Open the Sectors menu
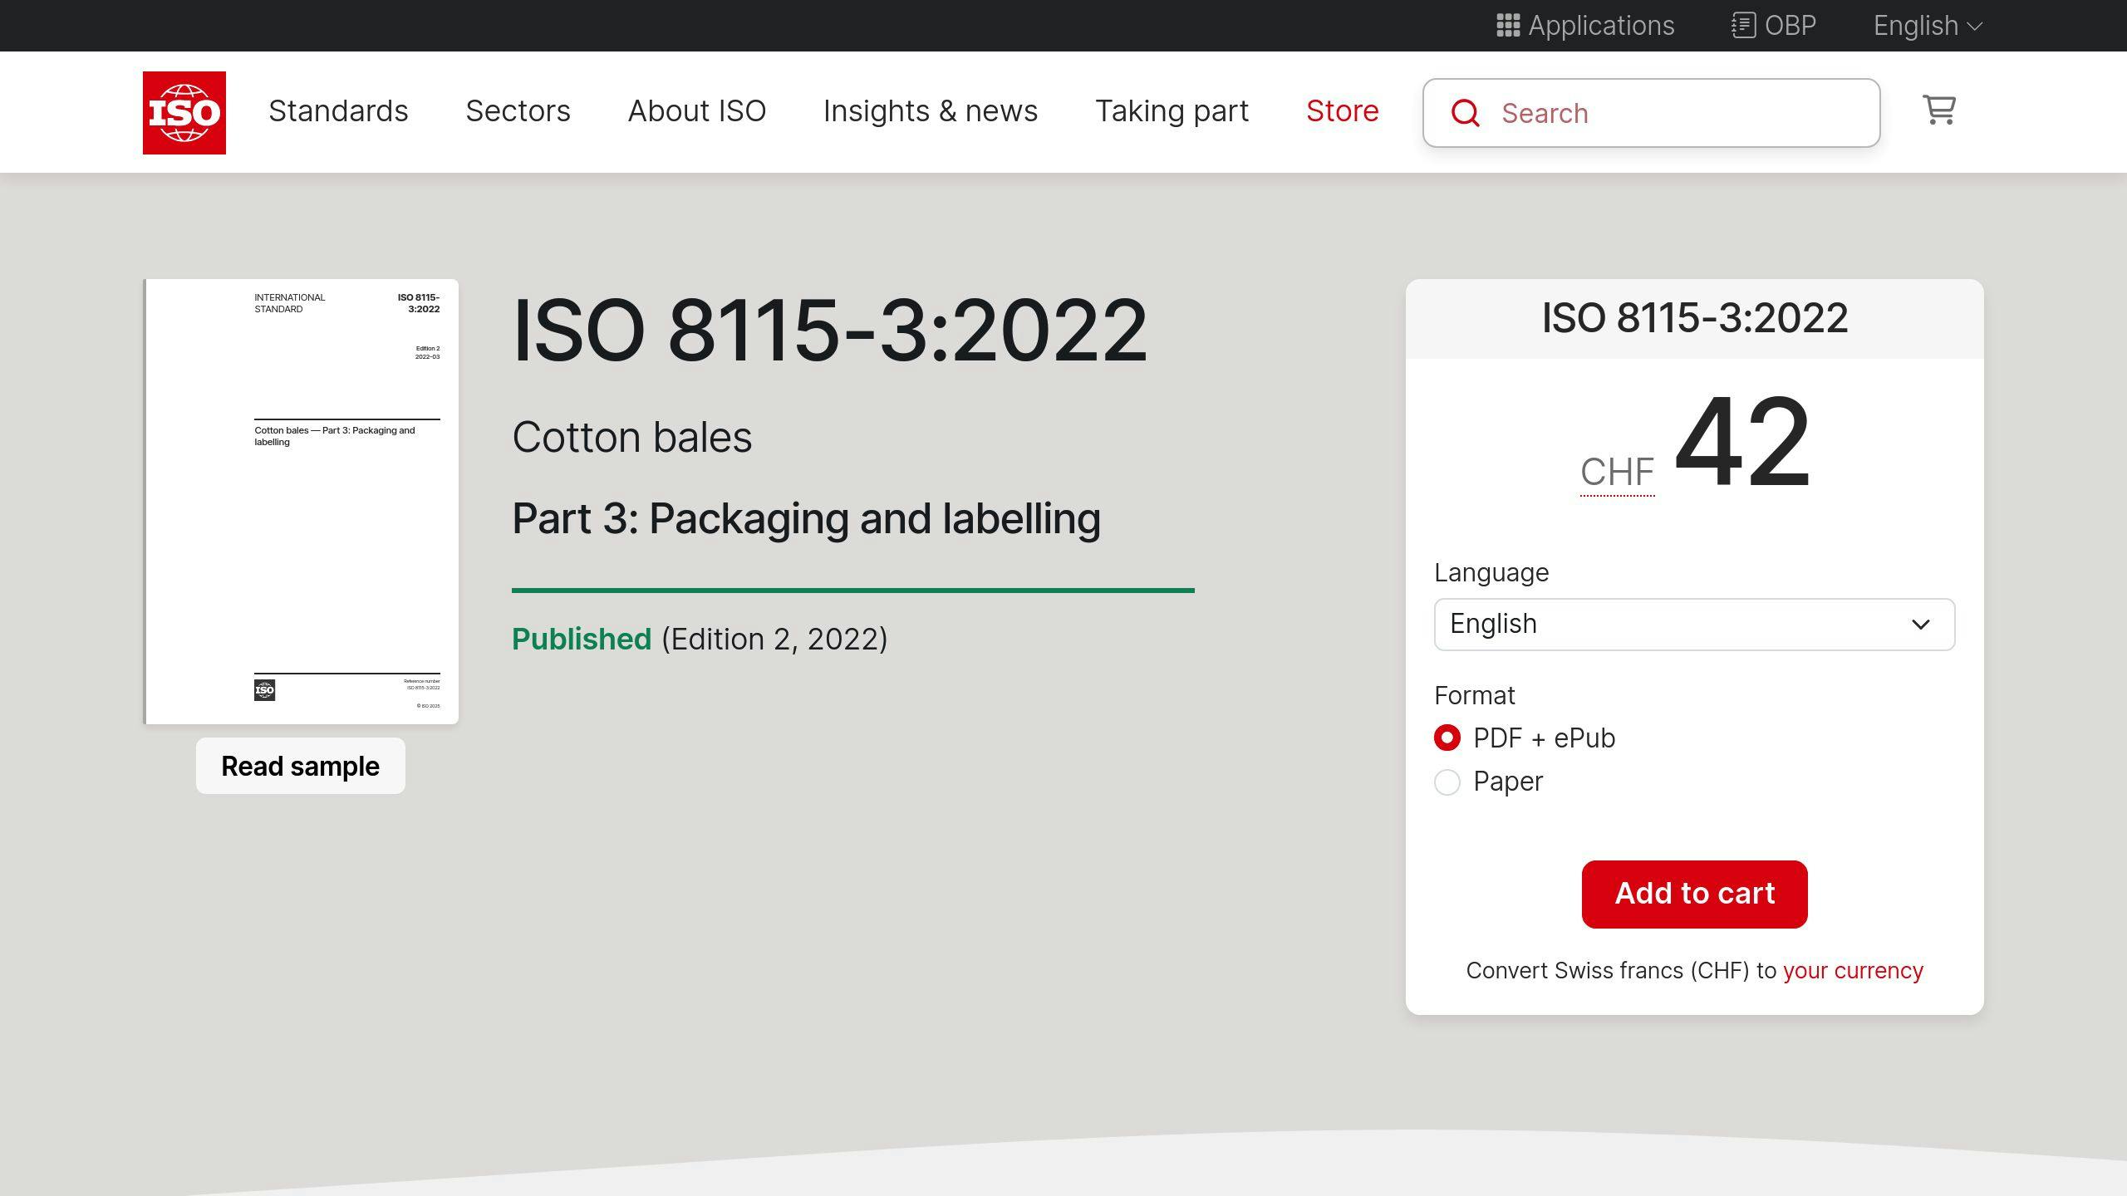Viewport: 2127px width, 1196px height. (518, 111)
